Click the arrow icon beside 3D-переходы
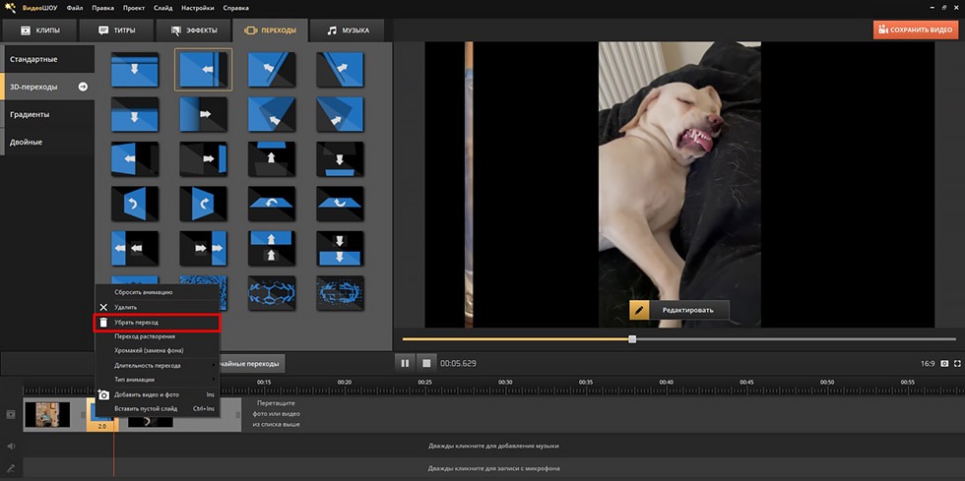 (83, 87)
